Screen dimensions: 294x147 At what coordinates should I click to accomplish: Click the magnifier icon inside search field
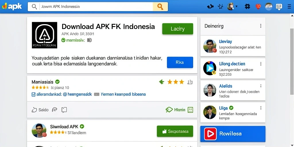34,7
